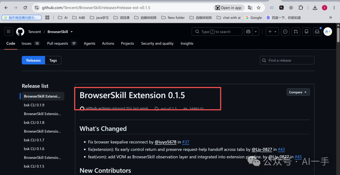Open the downloads arrow icon
Viewport: 340px width, 175px height.
click(315, 8)
